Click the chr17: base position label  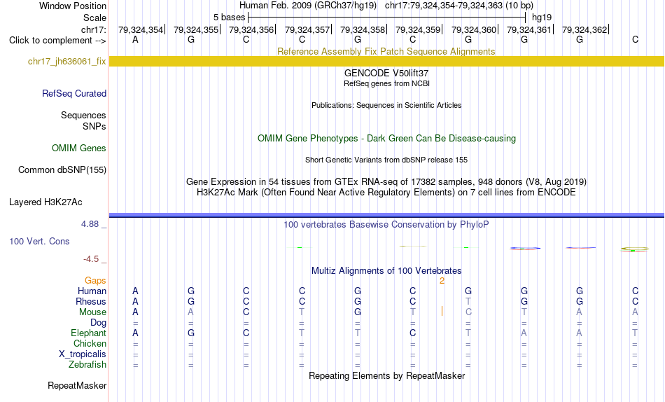click(x=93, y=29)
